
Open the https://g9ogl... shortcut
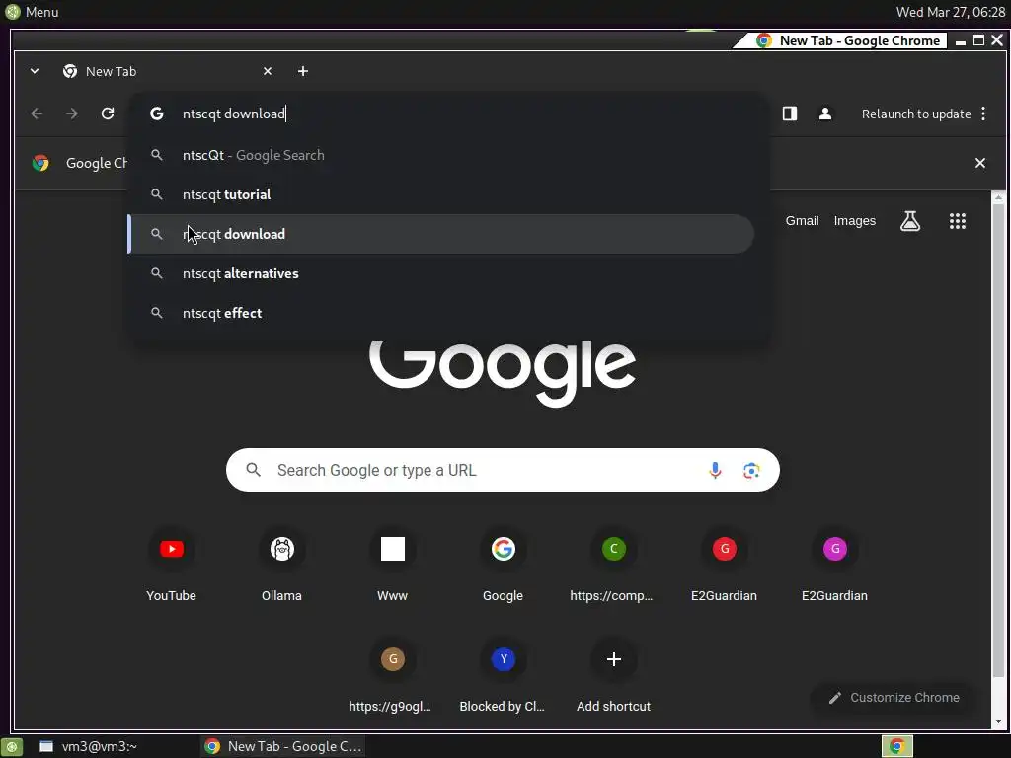pos(393,676)
